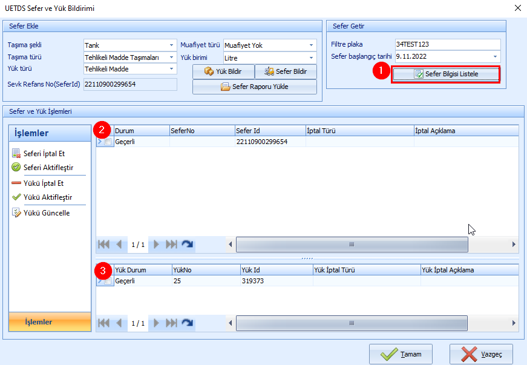Sort by the Sefer Id column header
Viewport: 527px width, 365px height.
point(270,131)
